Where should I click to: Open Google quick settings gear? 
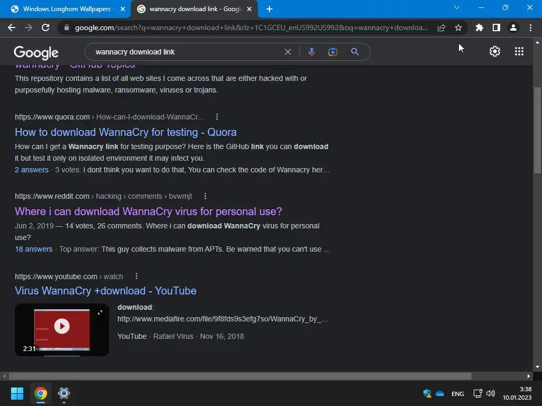tap(495, 51)
